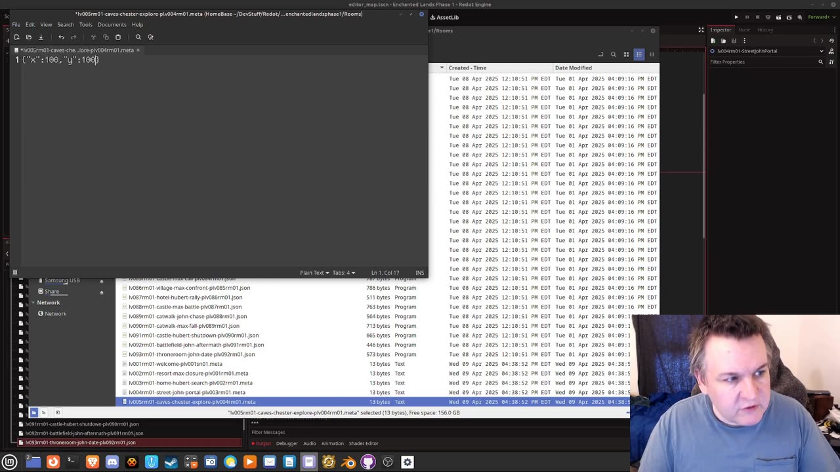Open the File menu in text editor

(x=16, y=25)
